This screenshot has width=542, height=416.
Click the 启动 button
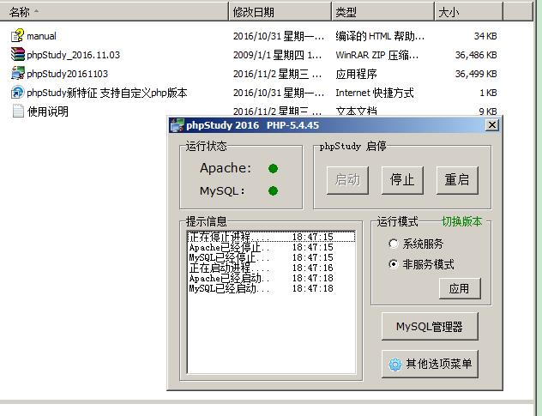coord(347,180)
